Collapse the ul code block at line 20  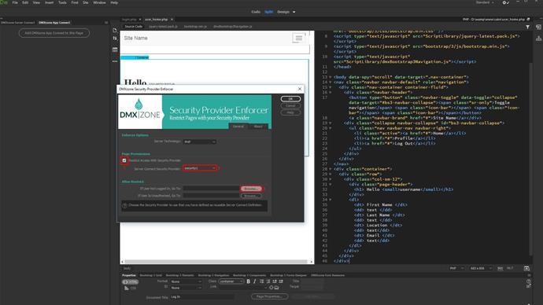coord(330,128)
